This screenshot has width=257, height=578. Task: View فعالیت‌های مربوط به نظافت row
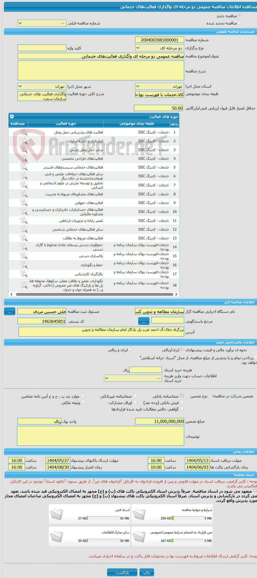tap(23, 238)
